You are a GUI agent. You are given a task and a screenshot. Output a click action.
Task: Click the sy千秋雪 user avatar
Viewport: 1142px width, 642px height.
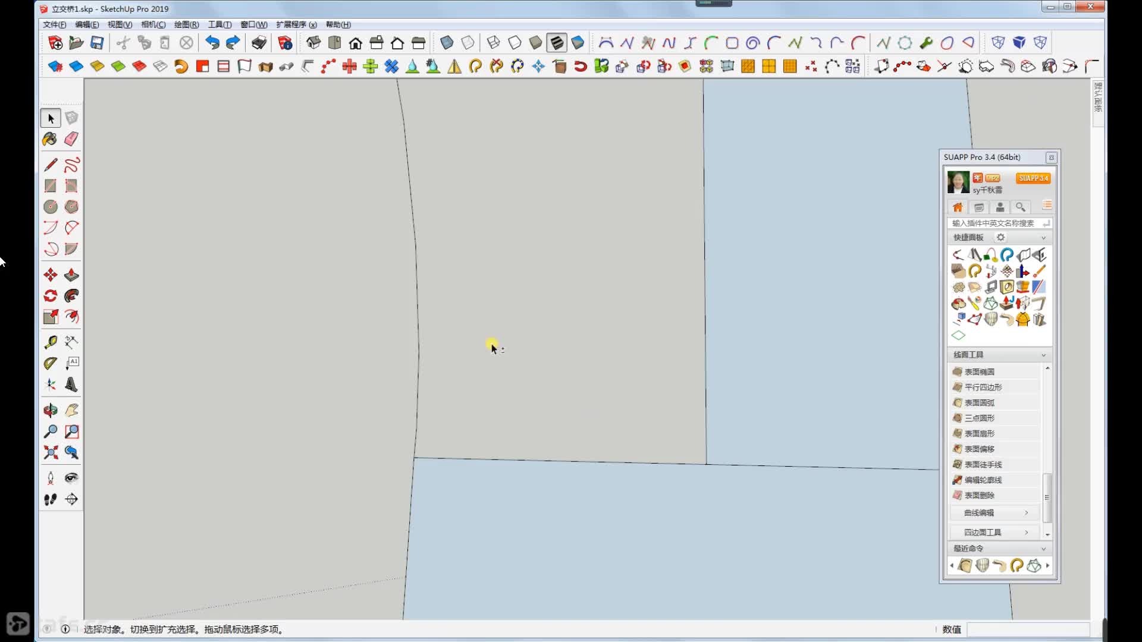(958, 182)
